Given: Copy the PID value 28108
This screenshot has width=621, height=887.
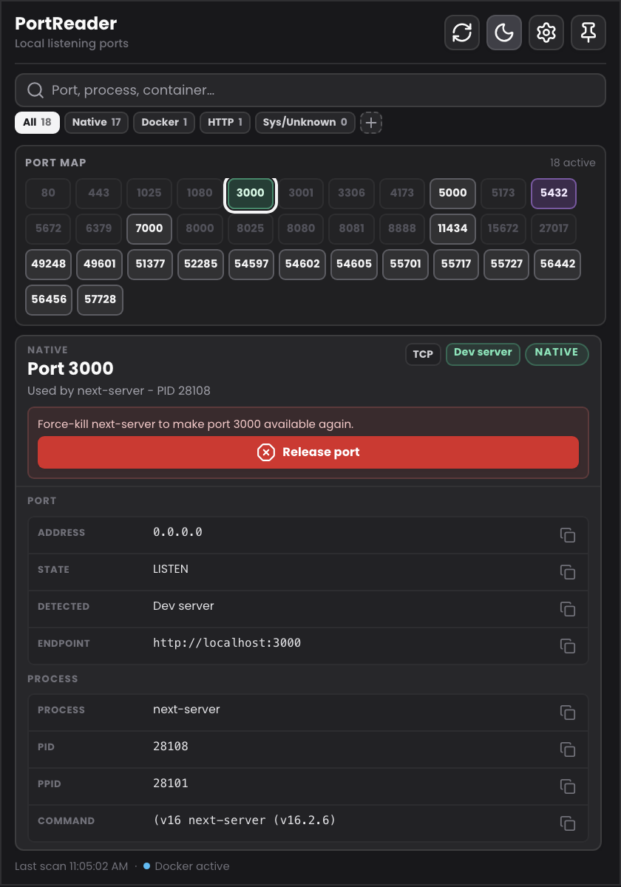Looking at the screenshot, I should [568, 750].
